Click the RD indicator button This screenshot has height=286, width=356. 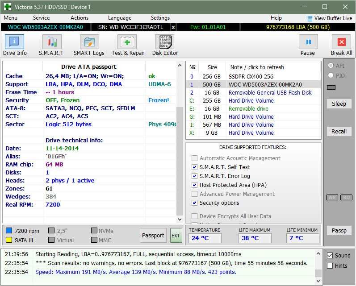coord(347,198)
